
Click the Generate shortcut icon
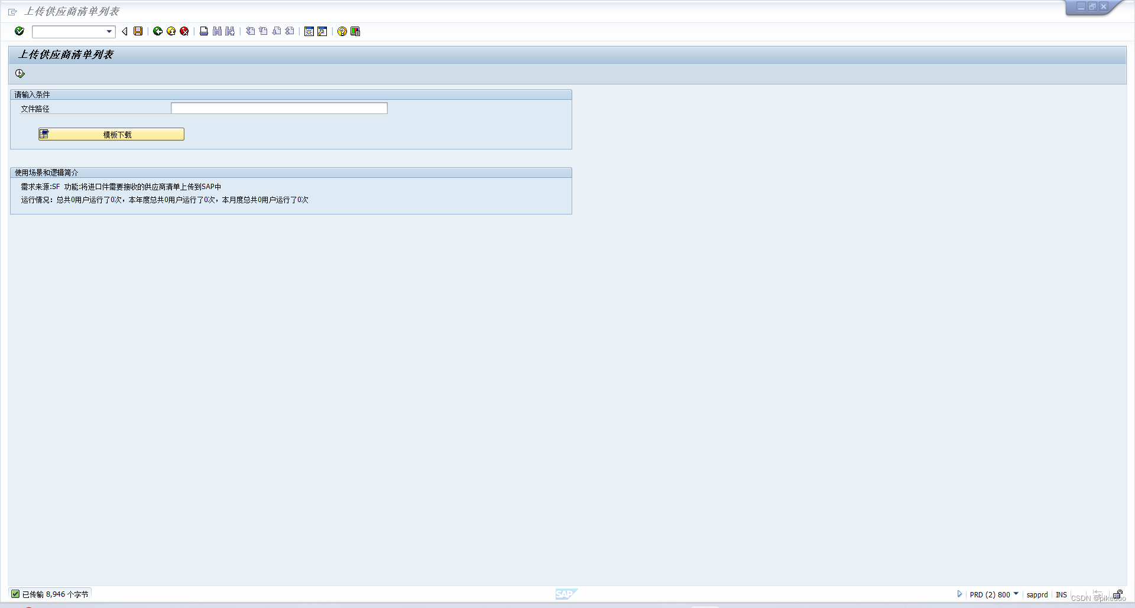(322, 31)
